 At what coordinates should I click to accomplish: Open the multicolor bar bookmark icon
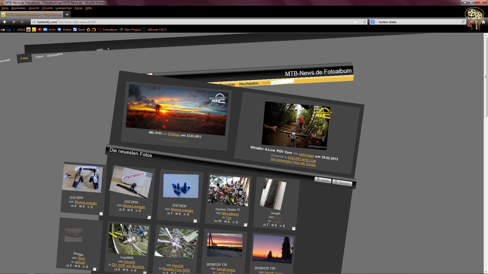3,30
